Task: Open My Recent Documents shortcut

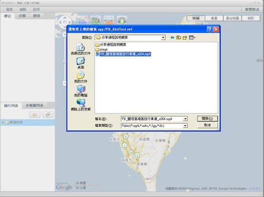Action: (81, 49)
